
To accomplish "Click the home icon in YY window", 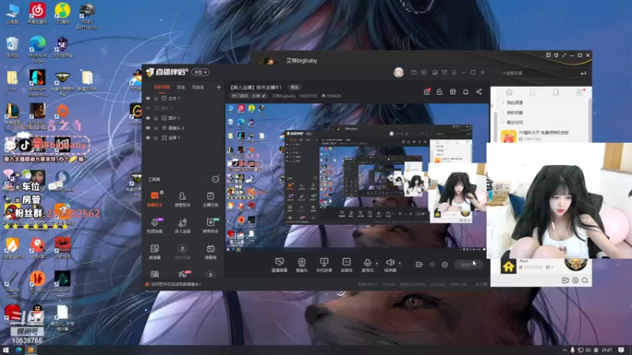I will point(509,92).
